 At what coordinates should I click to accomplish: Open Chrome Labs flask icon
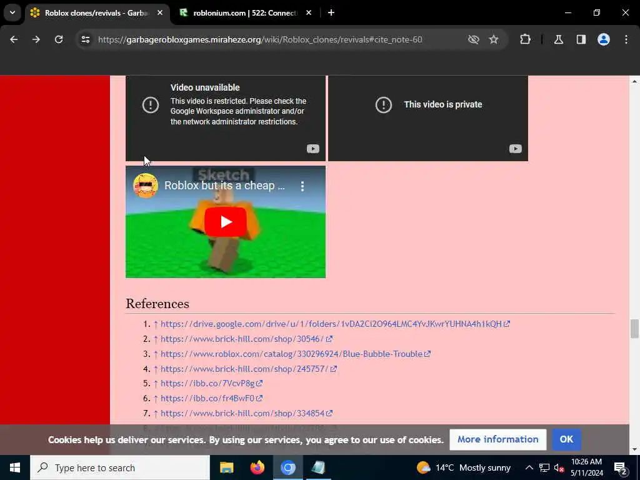click(559, 39)
